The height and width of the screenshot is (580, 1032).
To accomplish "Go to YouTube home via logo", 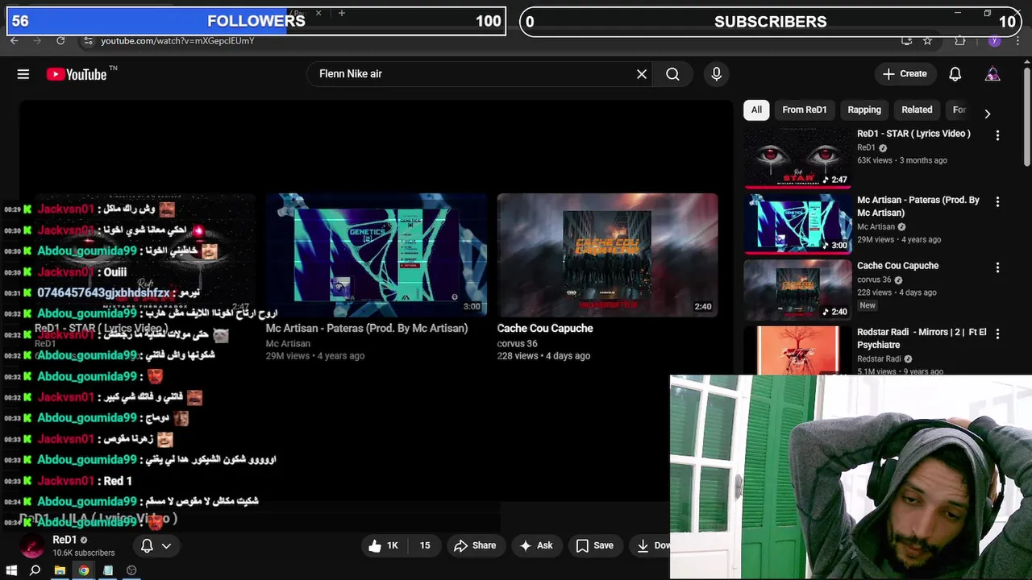I will point(75,74).
